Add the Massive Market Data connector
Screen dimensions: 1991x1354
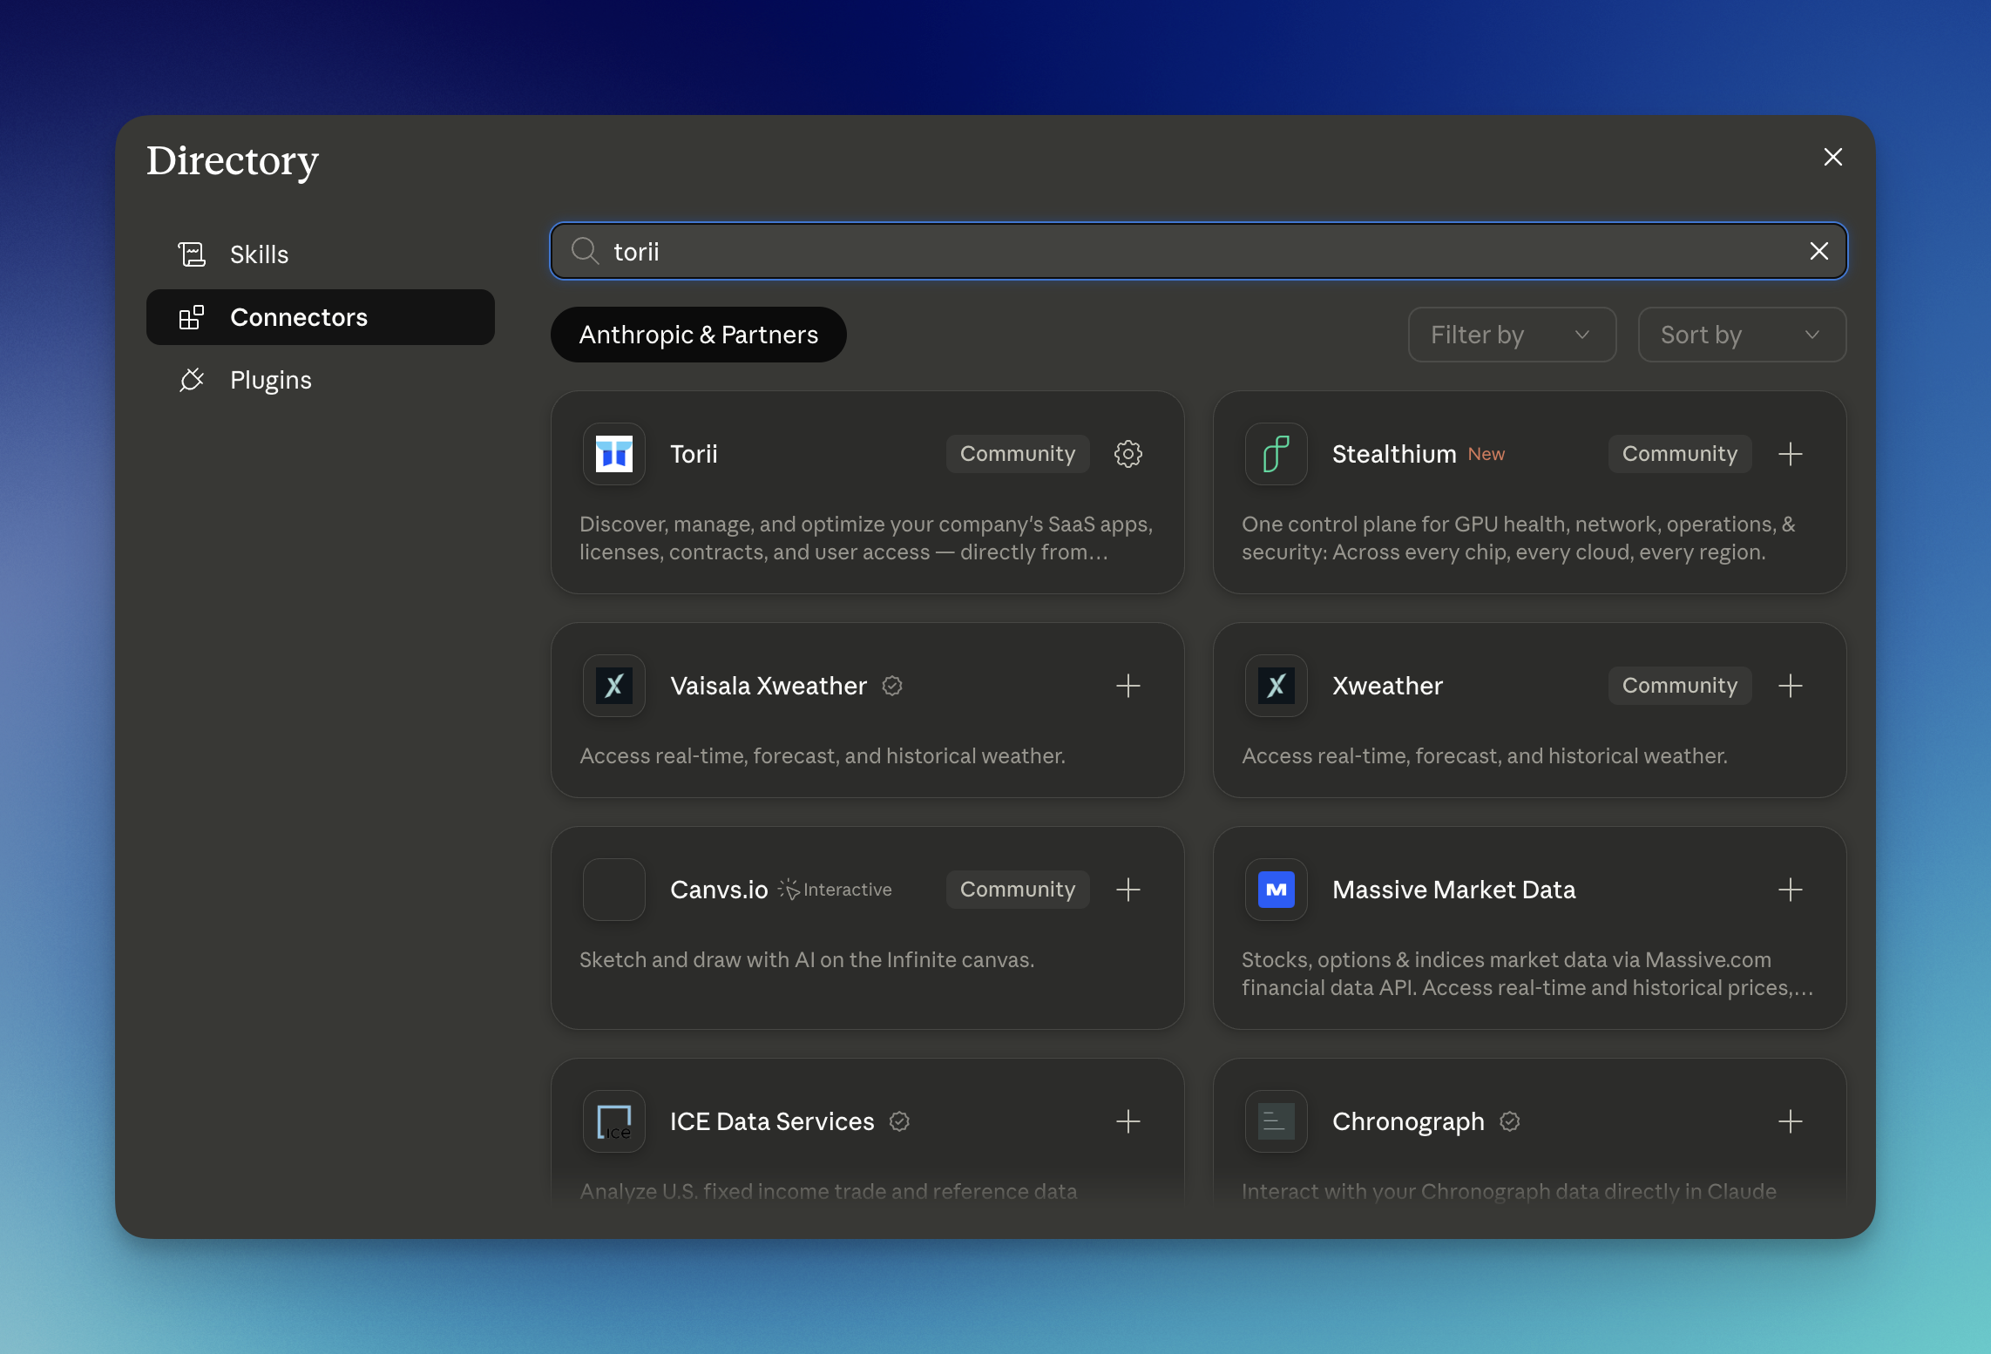click(1790, 890)
